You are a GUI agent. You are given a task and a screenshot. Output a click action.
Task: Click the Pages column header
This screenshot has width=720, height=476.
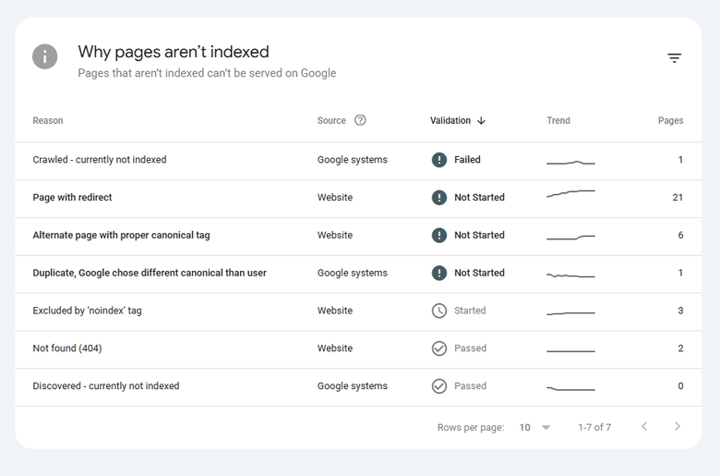click(x=670, y=120)
